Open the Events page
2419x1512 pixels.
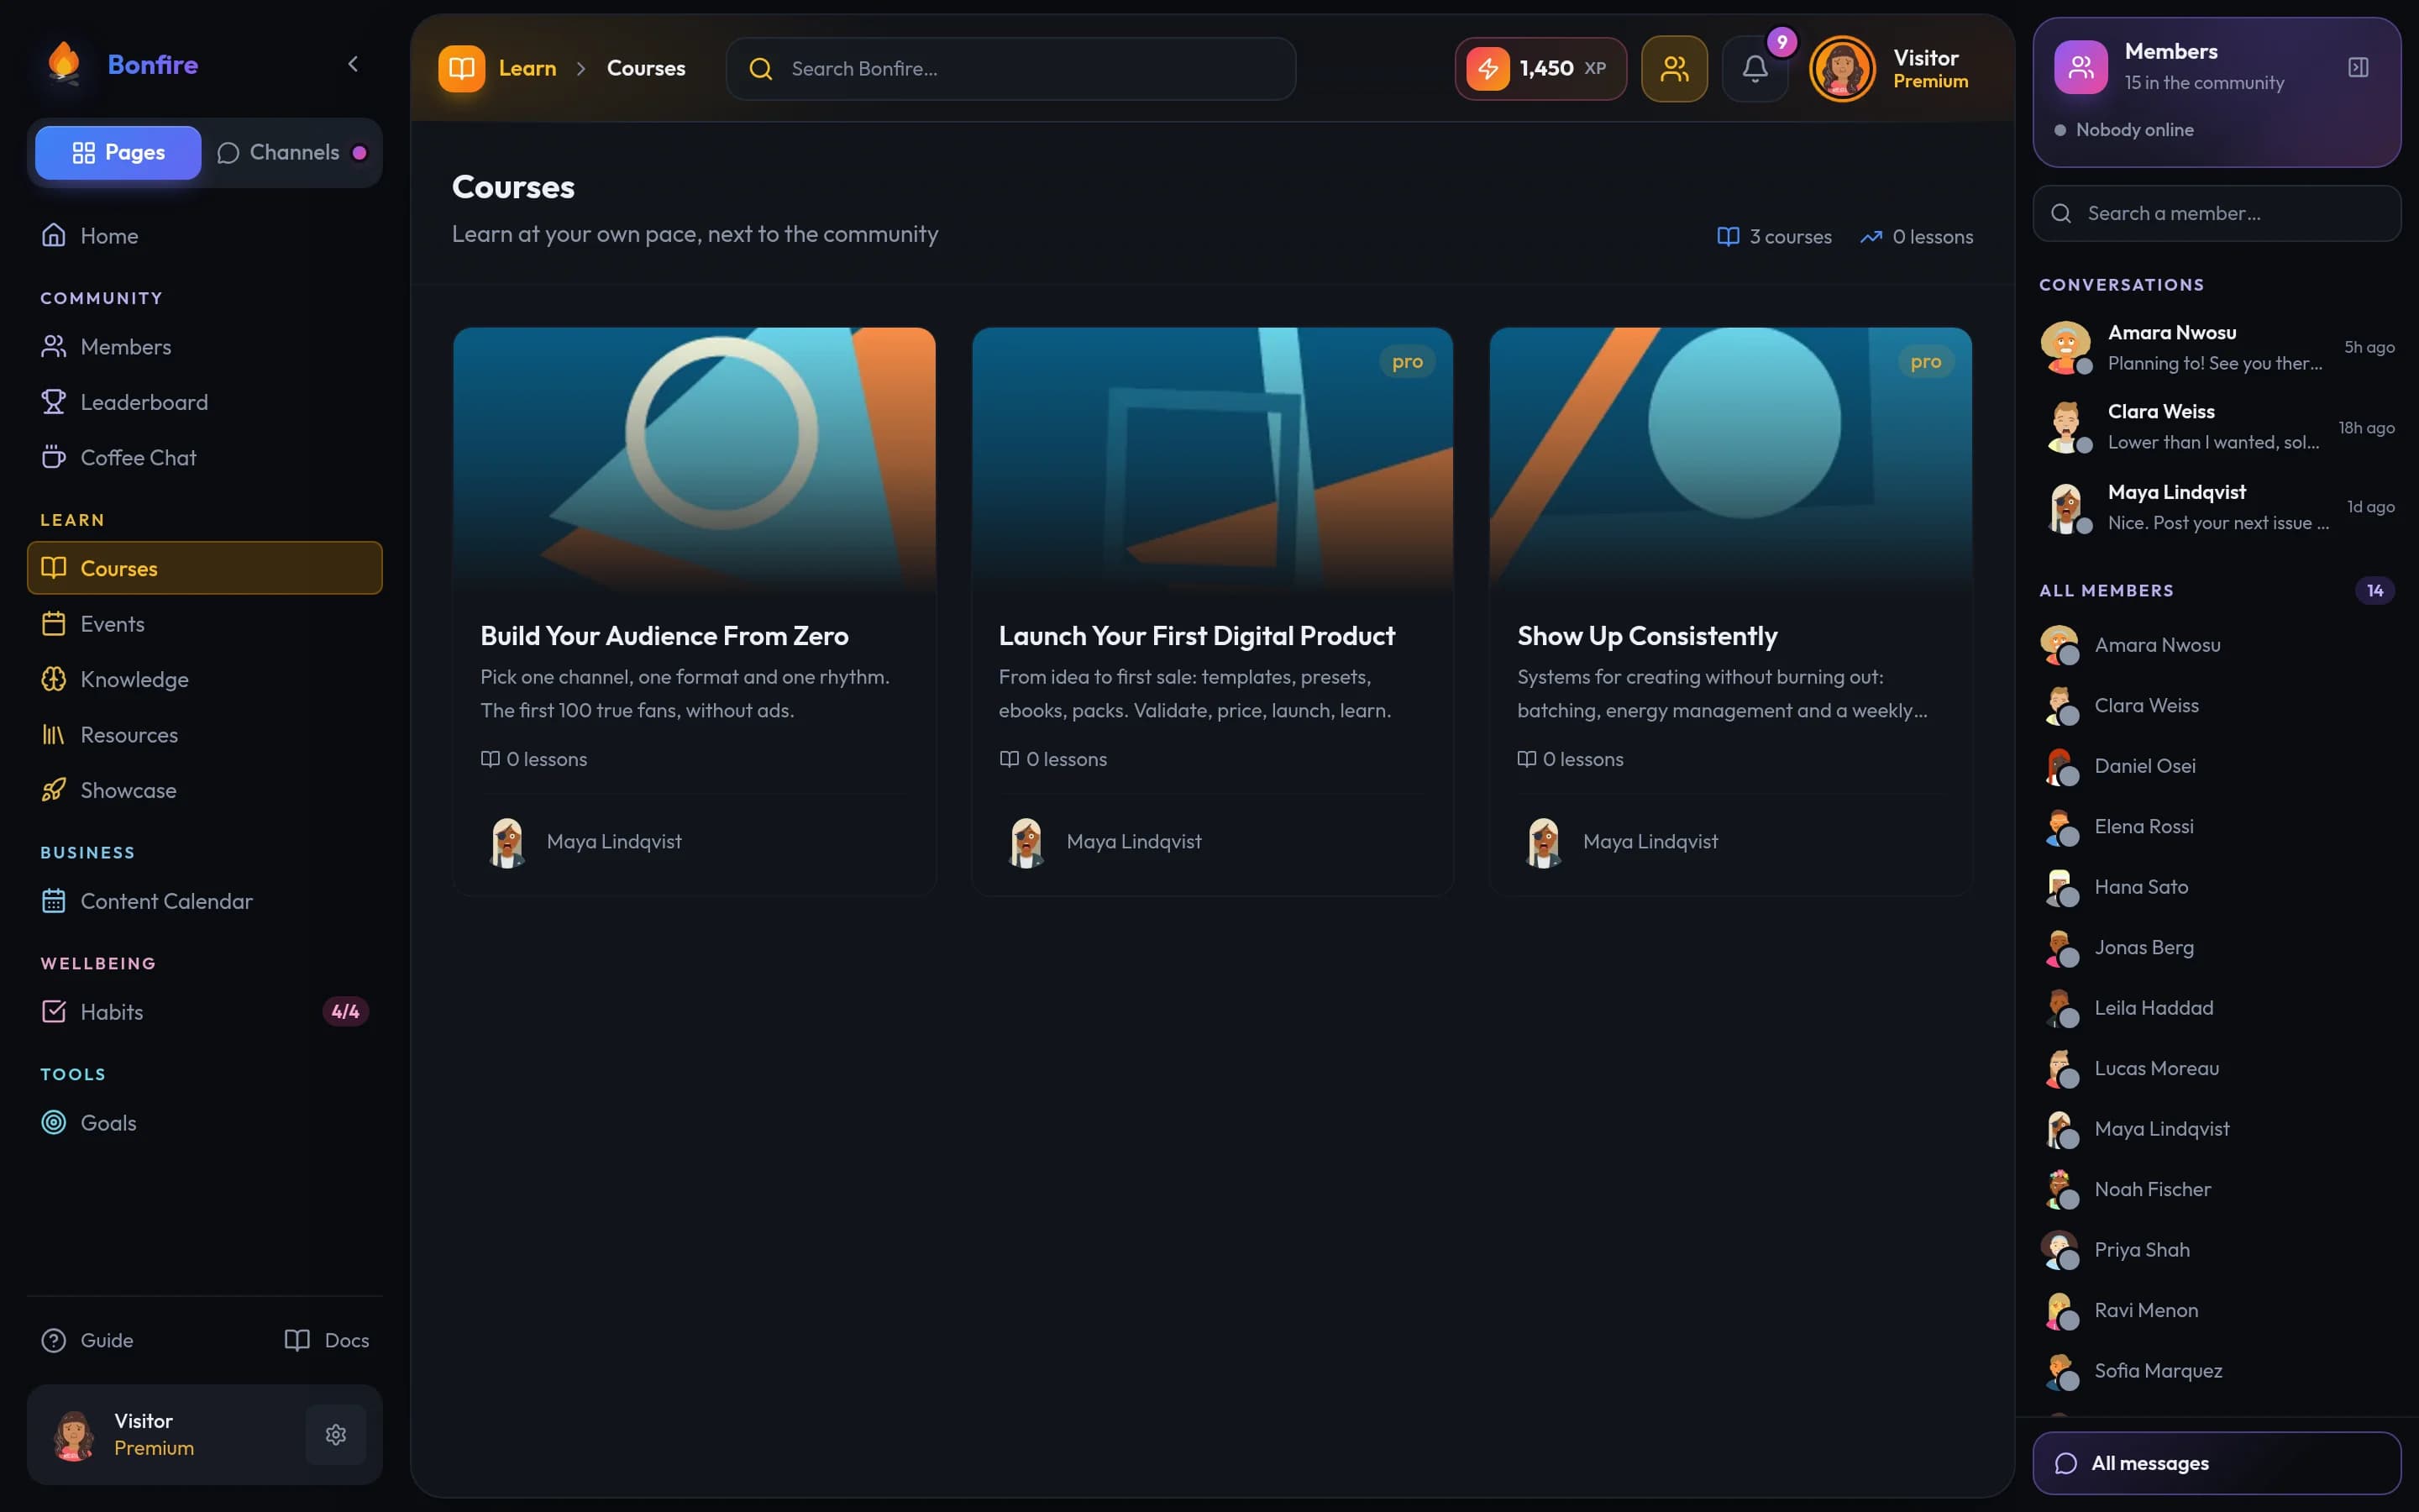coord(205,624)
